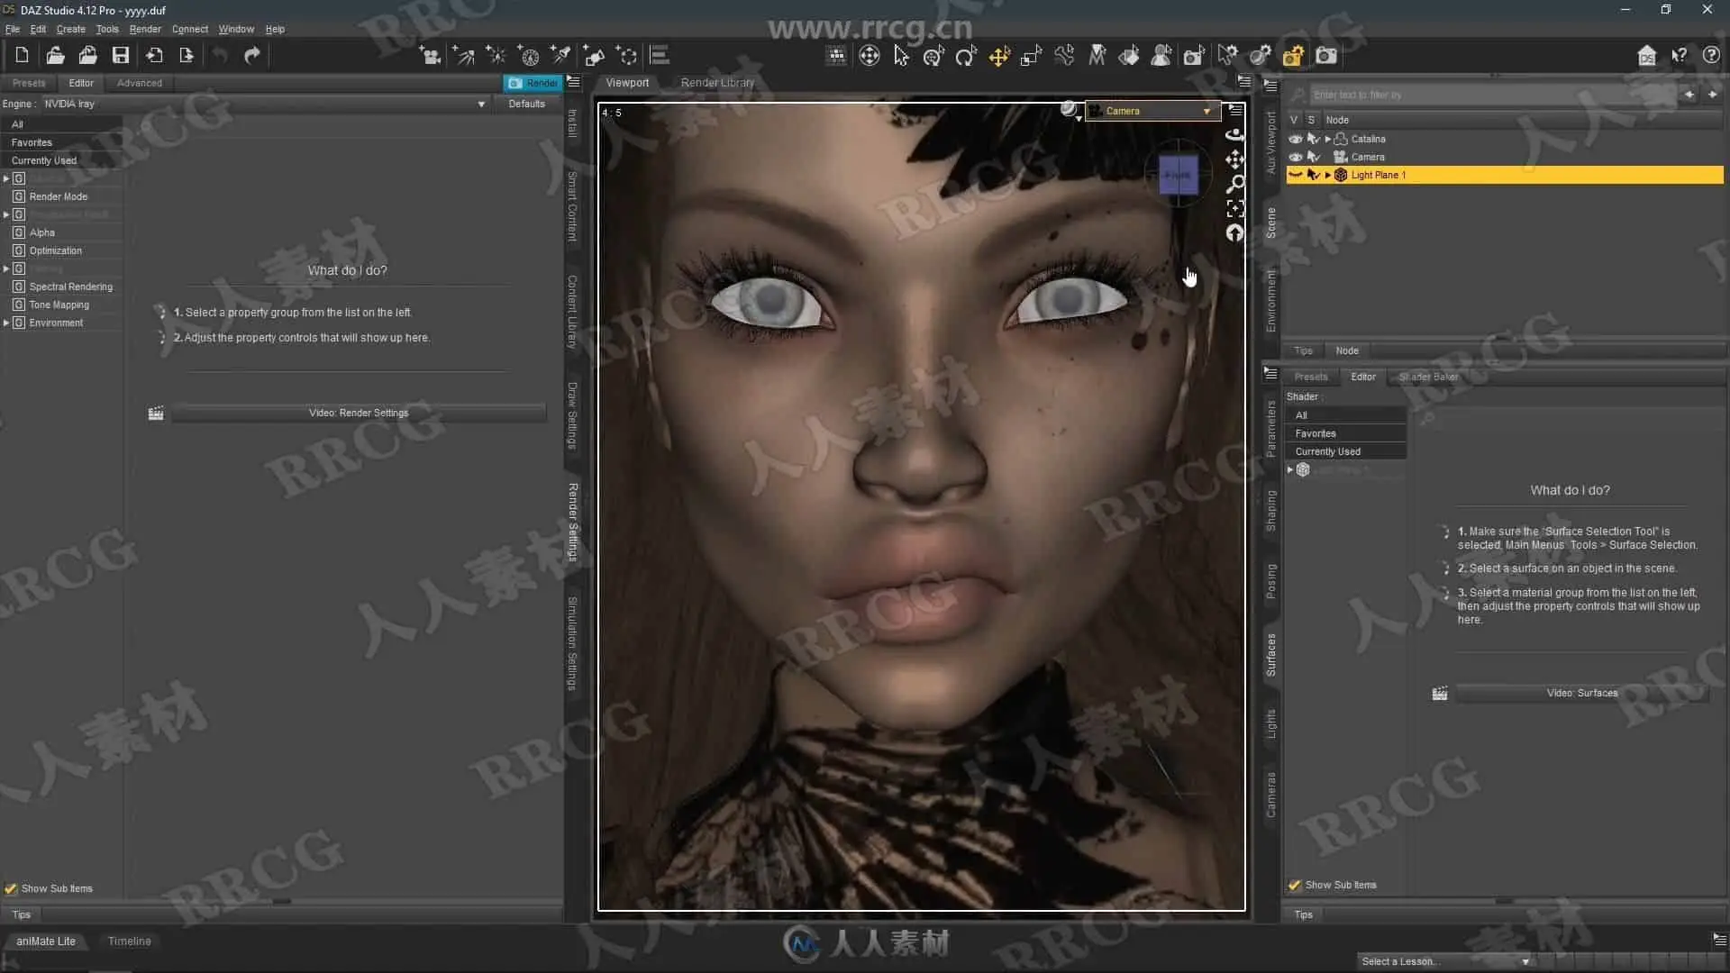This screenshot has height=973, width=1730.
Task: Click the purple view cube in viewport
Action: (1178, 175)
